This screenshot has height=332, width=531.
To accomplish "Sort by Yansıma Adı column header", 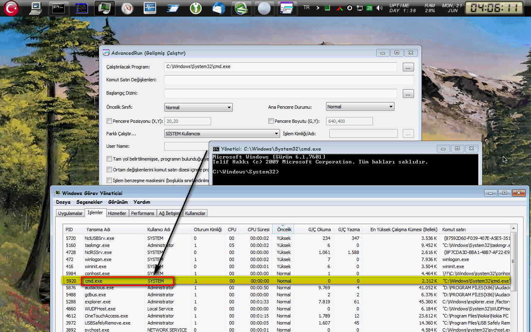I will (x=114, y=229).
